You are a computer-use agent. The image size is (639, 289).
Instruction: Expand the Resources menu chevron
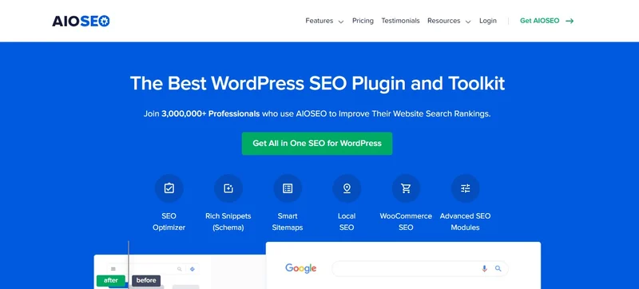[x=468, y=22]
